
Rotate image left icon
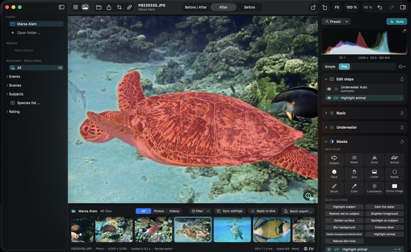[x=313, y=7]
